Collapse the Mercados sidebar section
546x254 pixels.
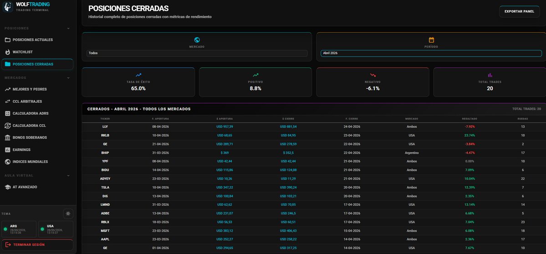coord(68,78)
